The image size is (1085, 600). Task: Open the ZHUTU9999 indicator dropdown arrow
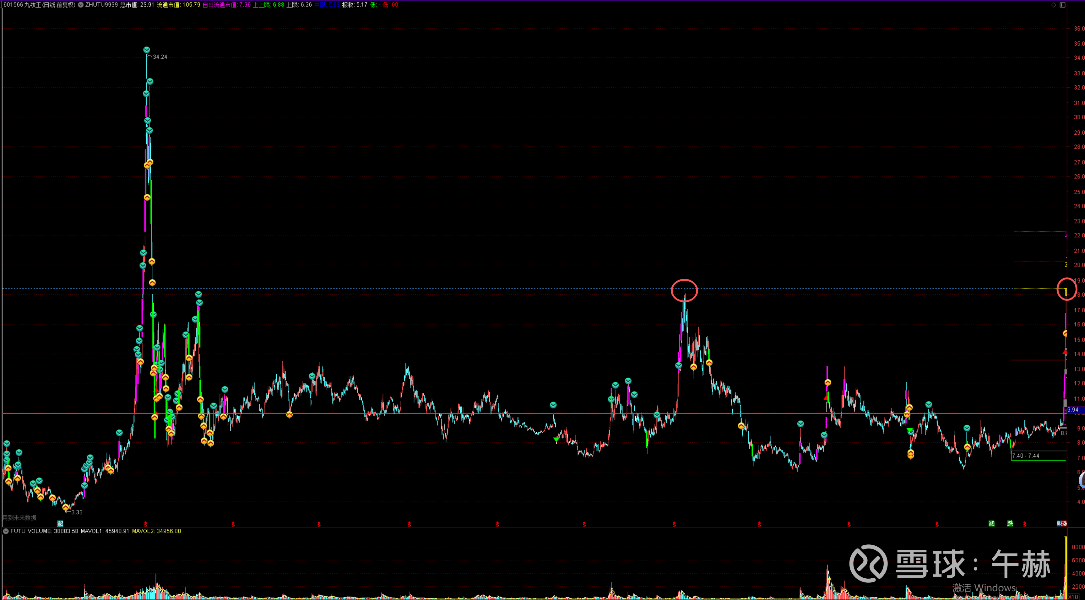tap(80, 5)
